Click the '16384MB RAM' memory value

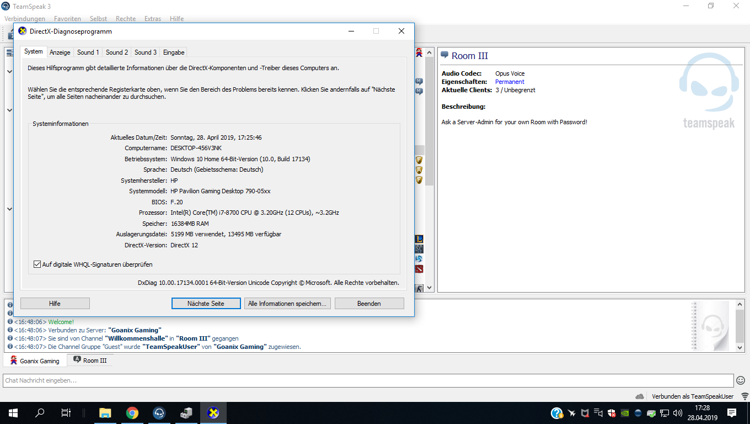click(190, 224)
